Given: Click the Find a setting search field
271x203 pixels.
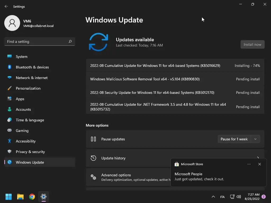Looking at the screenshot, I should (40, 41).
